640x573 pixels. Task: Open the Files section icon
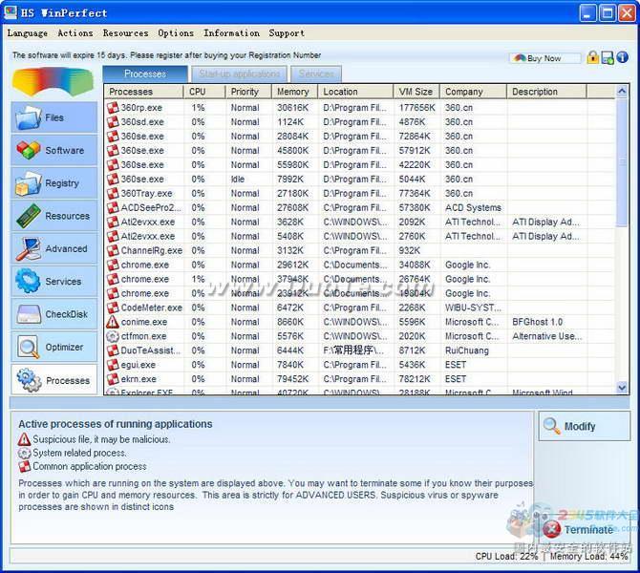tap(28, 117)
